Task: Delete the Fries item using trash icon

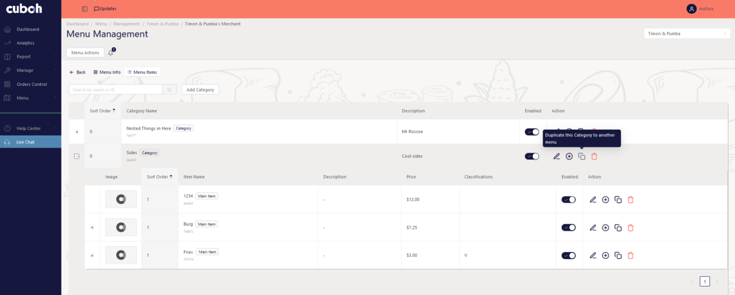Action: 631,256
